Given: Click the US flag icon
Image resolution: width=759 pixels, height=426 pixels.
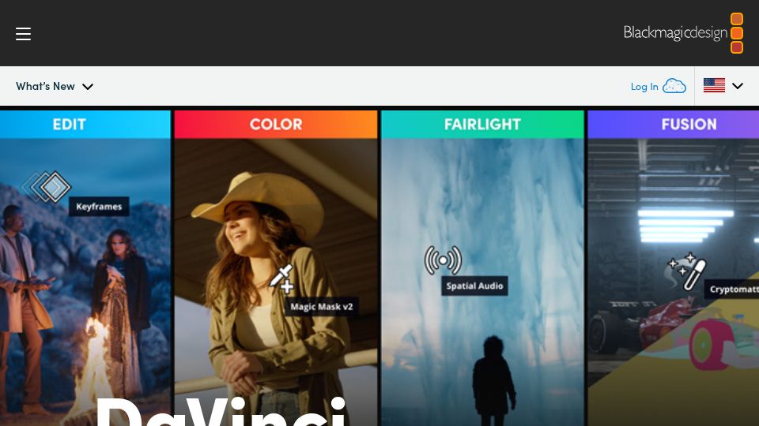Looking at the screenshot, I should point(714,85).
